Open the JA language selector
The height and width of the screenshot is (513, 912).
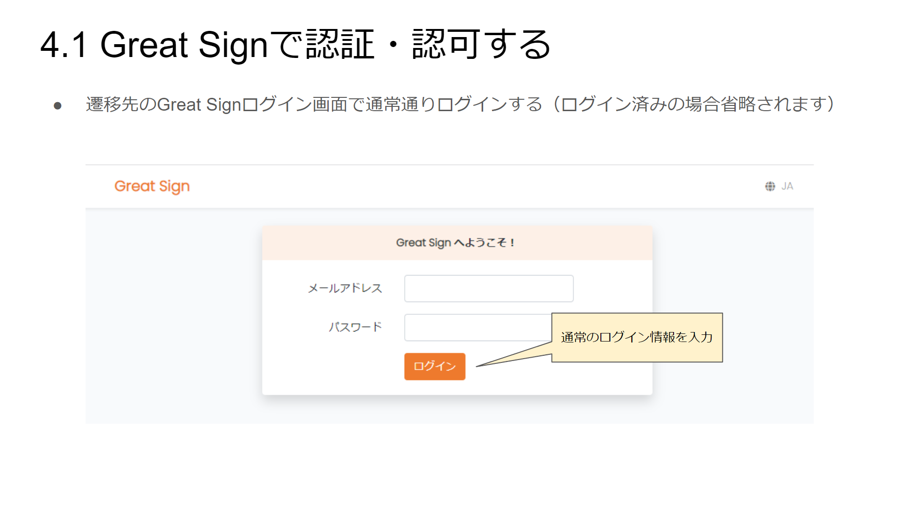click(x=779, y=186)
